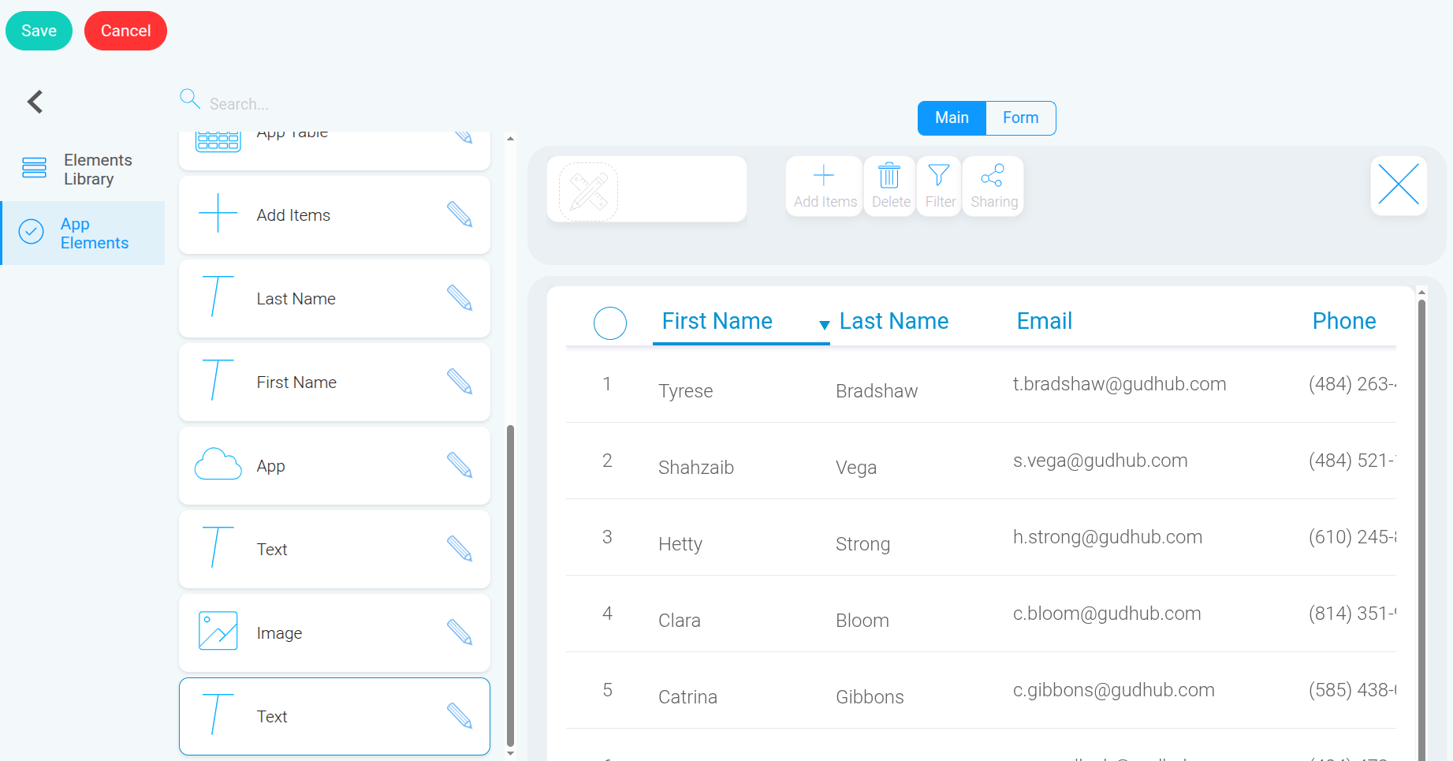Click the Delete trash toolbar button
Viewport: 1453px width, 761px height.
point(890,186)
